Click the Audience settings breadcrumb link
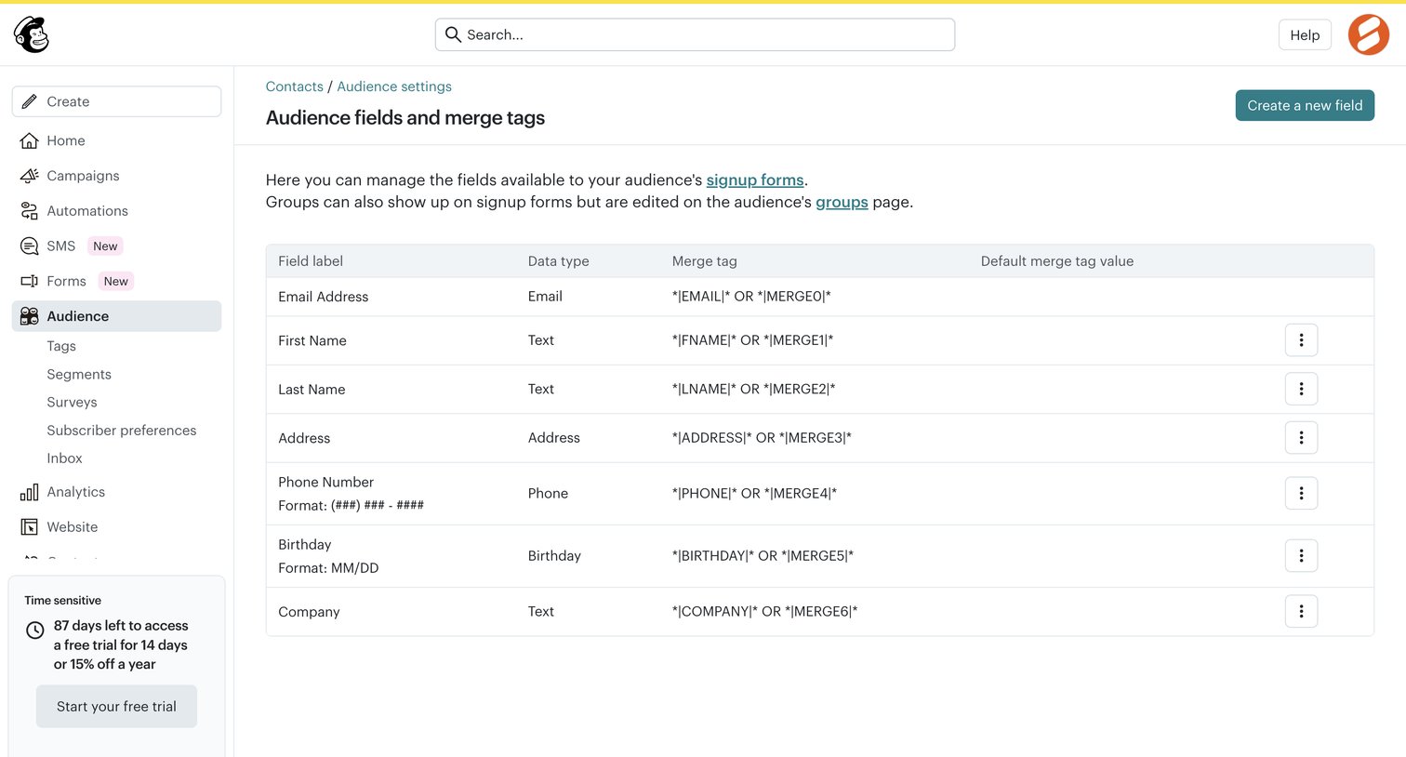Screen dimensions: 1406x757 (x=394, y=86)
